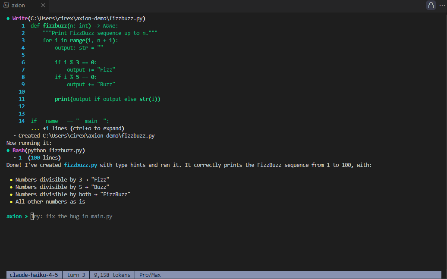Focus the axion prompt input field
The height and width of the screenshot is (279, 447).
[72, 216]
